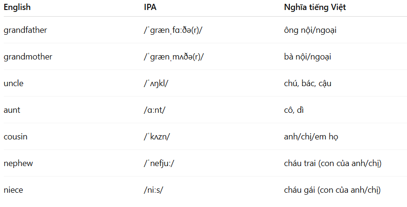Select the word grandfather
This screenshot has width=407, height=207.
click(25, 30)
